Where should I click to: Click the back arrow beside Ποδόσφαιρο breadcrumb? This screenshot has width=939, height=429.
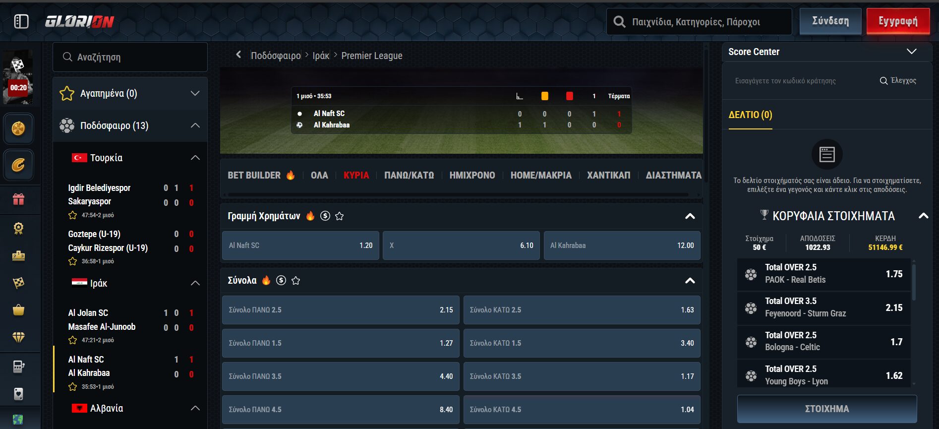[x=238, y=55]
